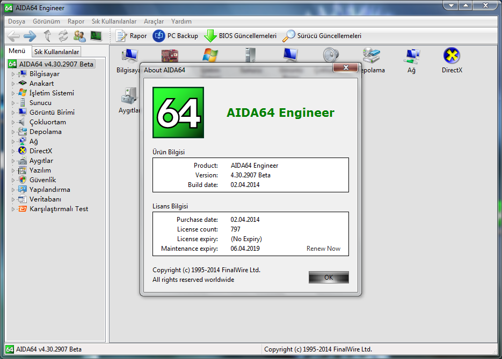Close the About AIDA64 dialog

pyautogui.click(x=345, y=68)
